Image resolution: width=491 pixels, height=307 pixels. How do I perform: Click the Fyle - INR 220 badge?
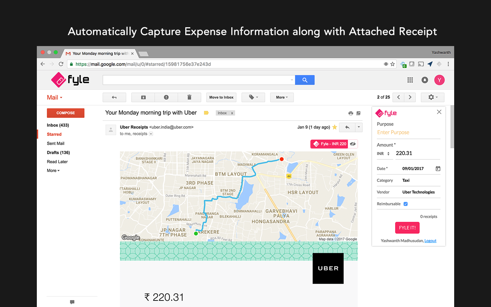point(330,144)
